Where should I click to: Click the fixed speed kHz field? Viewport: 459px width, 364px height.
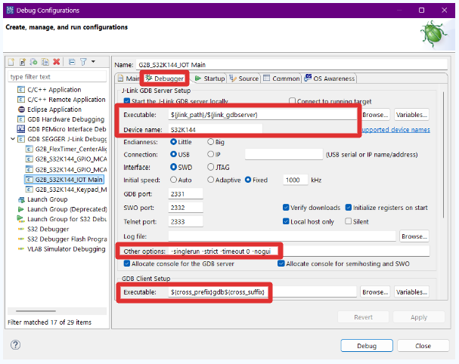pyautogui.click(x=296, y=180)
